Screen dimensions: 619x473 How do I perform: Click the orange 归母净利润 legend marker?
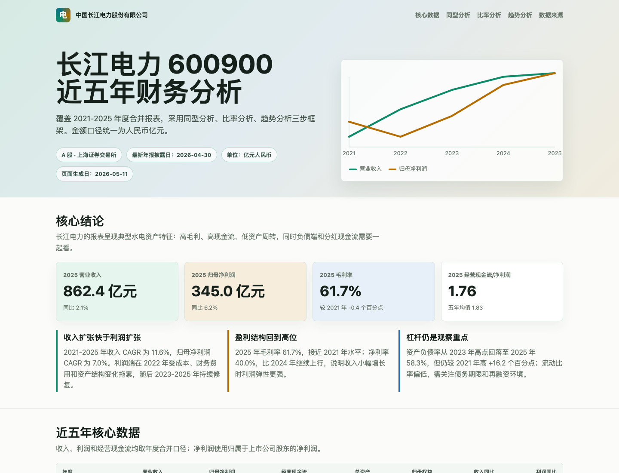[x=392, y=169]
